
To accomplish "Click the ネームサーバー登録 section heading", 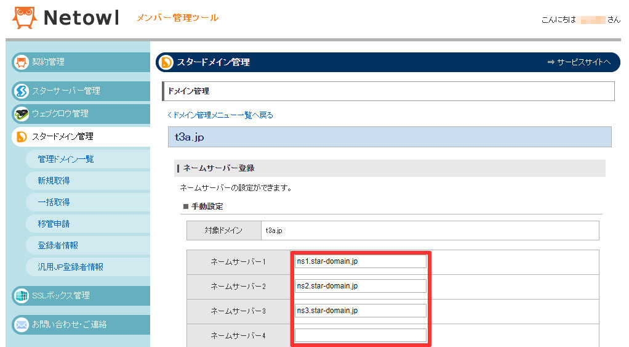I will coord(218,168).
